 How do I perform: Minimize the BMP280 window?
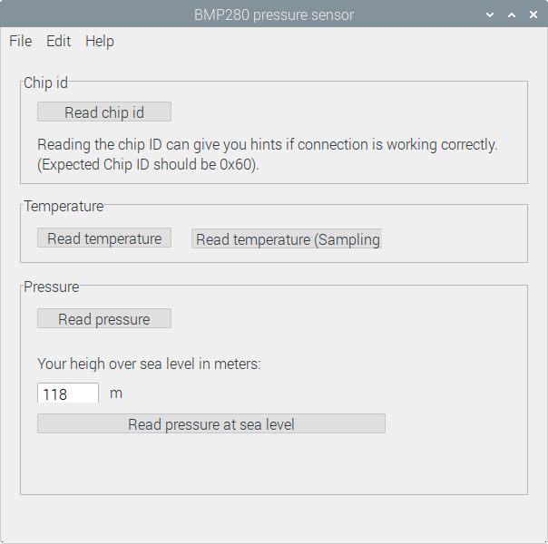click(x=491, y=15)
